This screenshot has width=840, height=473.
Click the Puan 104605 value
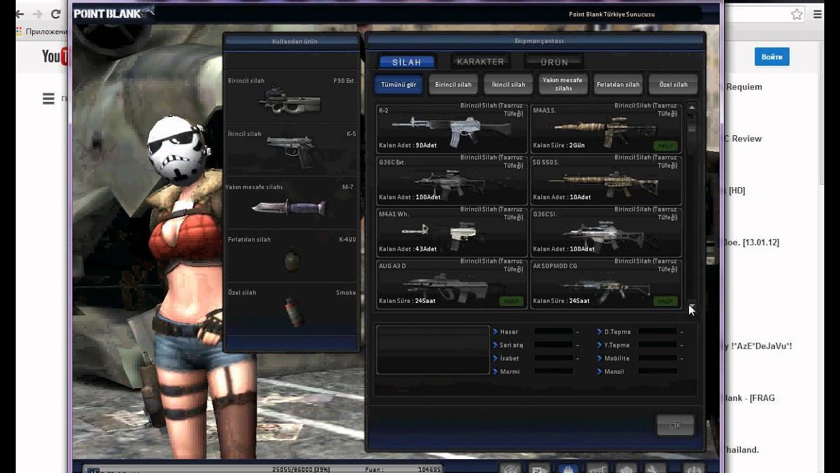429,470
